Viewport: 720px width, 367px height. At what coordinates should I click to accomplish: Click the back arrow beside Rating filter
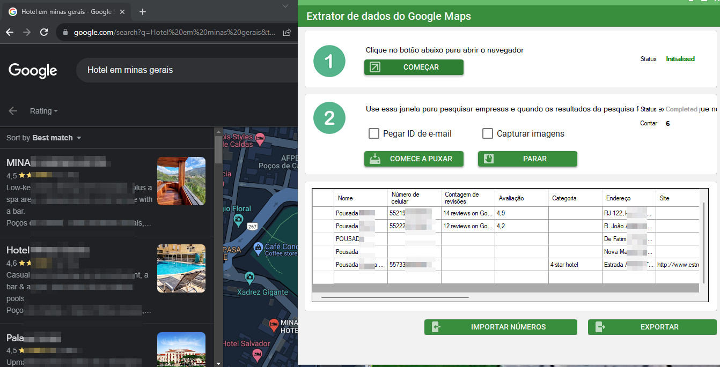coord(13,111)
